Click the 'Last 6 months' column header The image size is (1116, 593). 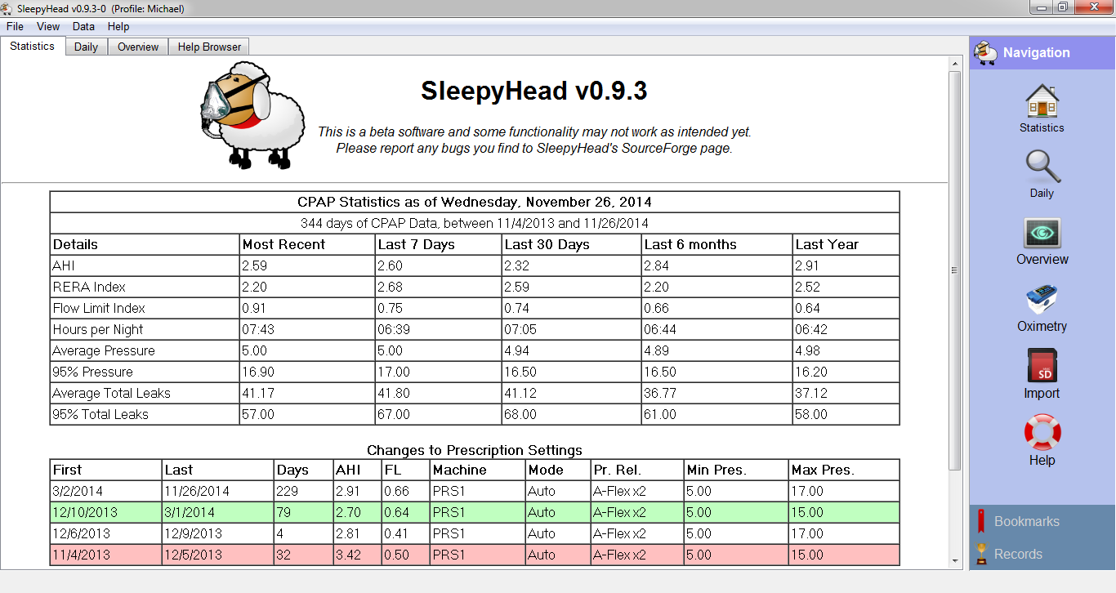pyautogui.click(x=690, y=244)
